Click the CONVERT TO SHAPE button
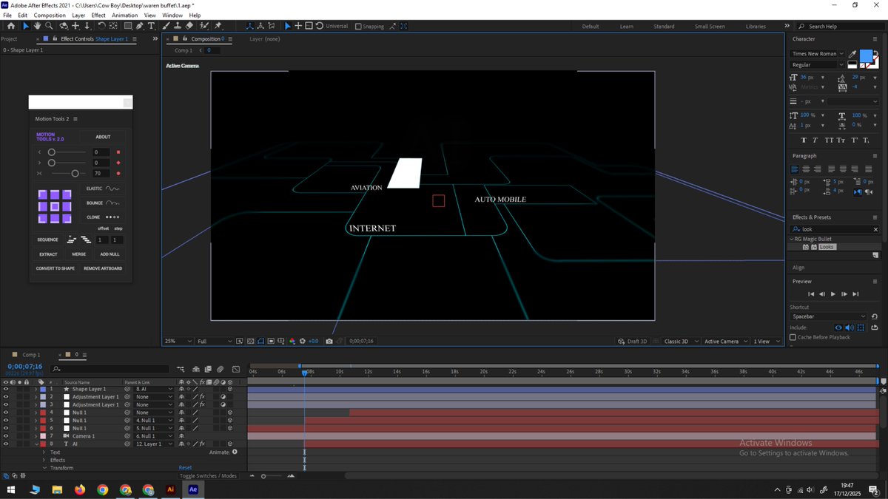This screenshot has height=499, width=888. click(55, 268)
